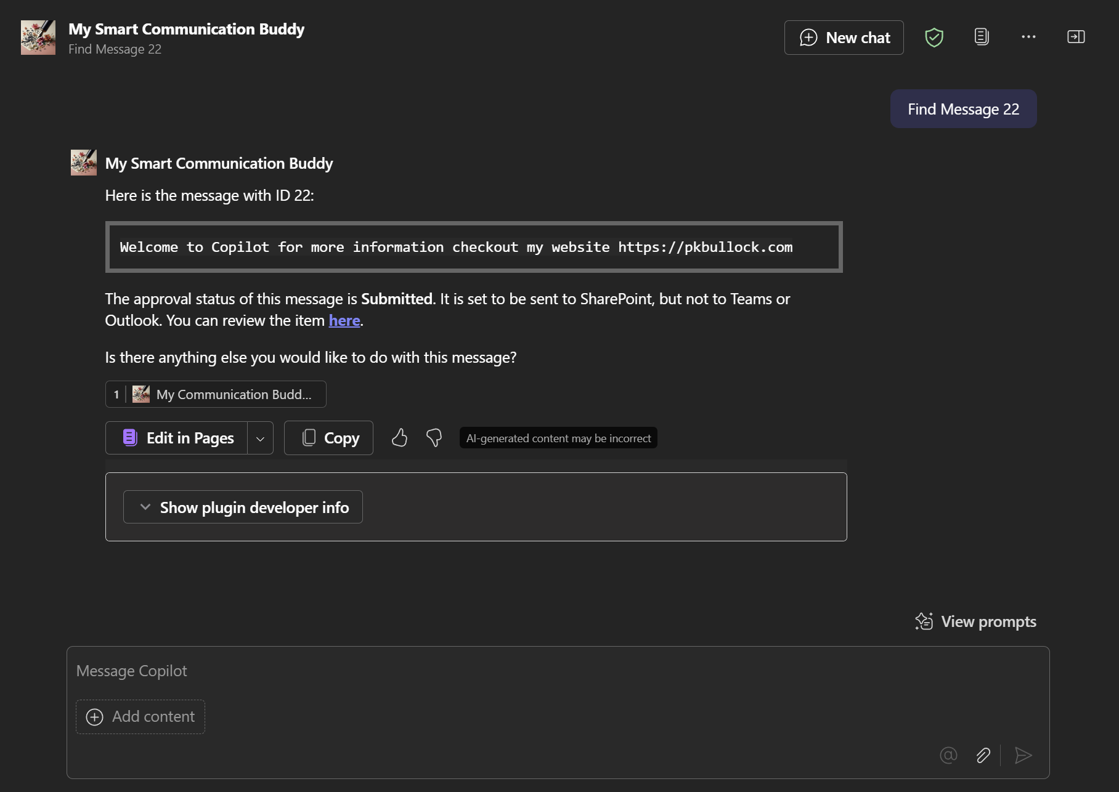This screenshot has width=1119, height=792.
Task: Click the paperclip attachment icon
Action: (x=983, y=755)
